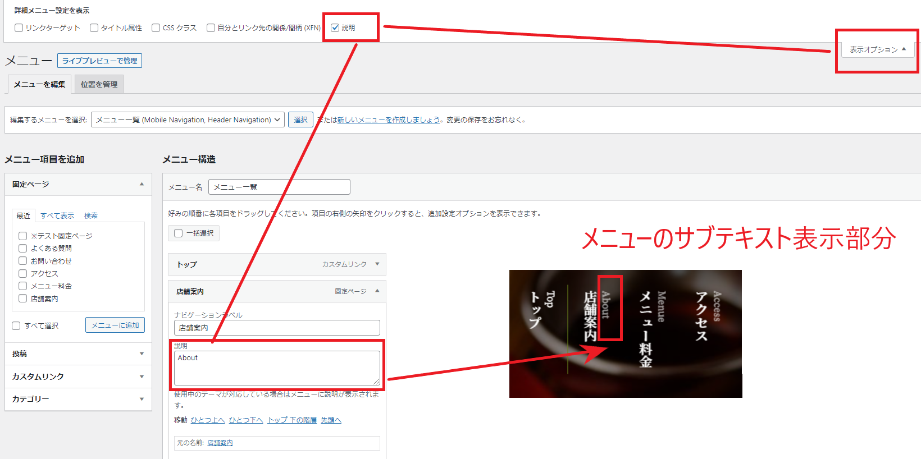Expand the トップ menu item arrow
Viewport: 921px width, 459px height.
(x=377, y=264)
